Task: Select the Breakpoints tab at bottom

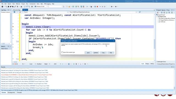Action: point(11,92)
